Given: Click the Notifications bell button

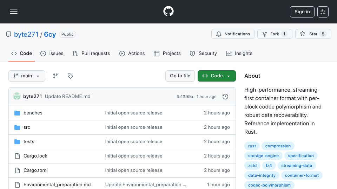Looking at the screenshot, I should click(x=233, y=34).
